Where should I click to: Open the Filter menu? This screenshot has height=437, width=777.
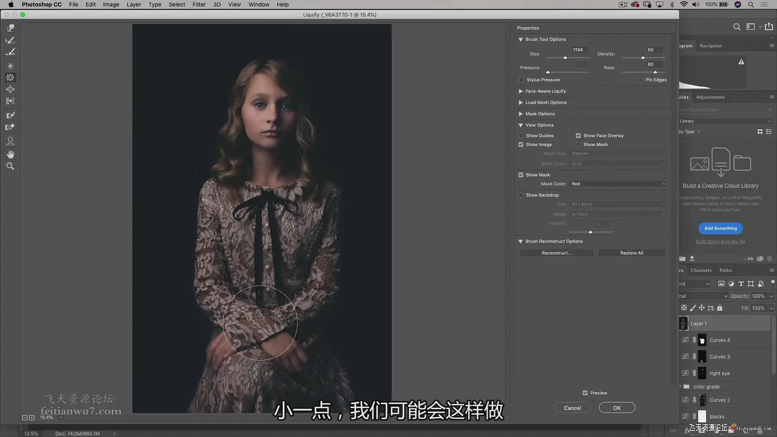point(199,4)
